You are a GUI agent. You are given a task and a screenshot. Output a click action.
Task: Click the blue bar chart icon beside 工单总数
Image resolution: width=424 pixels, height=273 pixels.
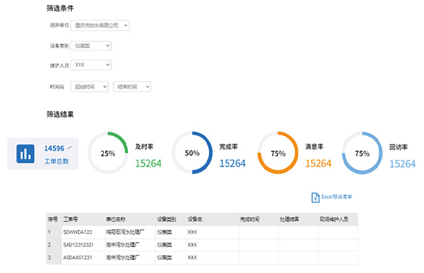tap(26, 154)
